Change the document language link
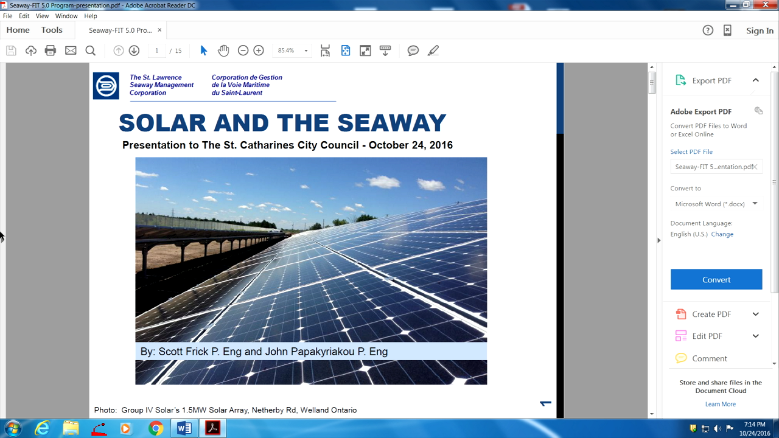 [722, 234]
